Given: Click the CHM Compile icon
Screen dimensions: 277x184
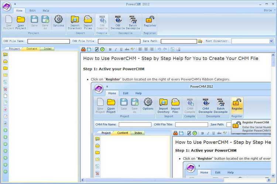Looking at the screenshot, I should pyautogui.click(x=102, y=22).
